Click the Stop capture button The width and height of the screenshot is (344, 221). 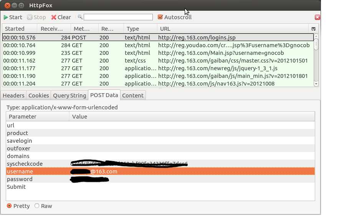point(36,17)
